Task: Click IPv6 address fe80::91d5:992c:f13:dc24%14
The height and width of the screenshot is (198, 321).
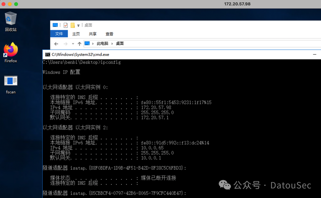Action: (175, 143)
